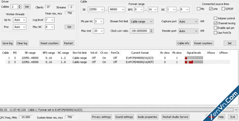Click the Audio properties button
This screenshot has height=121, width=239.
[147, 117]
